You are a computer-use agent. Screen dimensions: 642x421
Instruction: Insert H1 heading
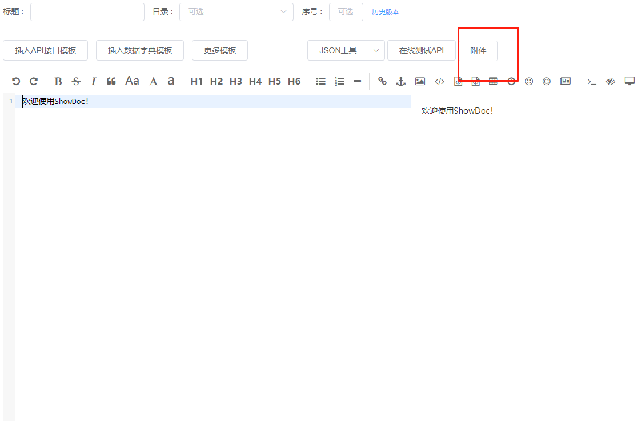196,81
